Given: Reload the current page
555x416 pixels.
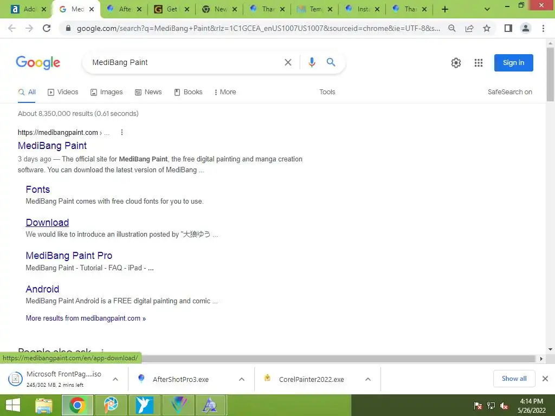Looking at the screenshot, I should 47,28.
